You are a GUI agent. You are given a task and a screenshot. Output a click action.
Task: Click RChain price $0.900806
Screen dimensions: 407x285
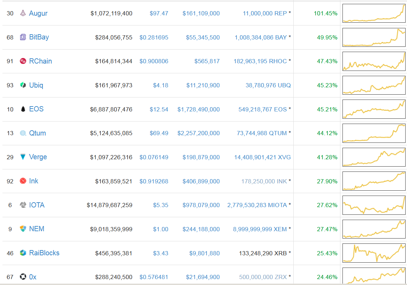[x=154, y=61]
